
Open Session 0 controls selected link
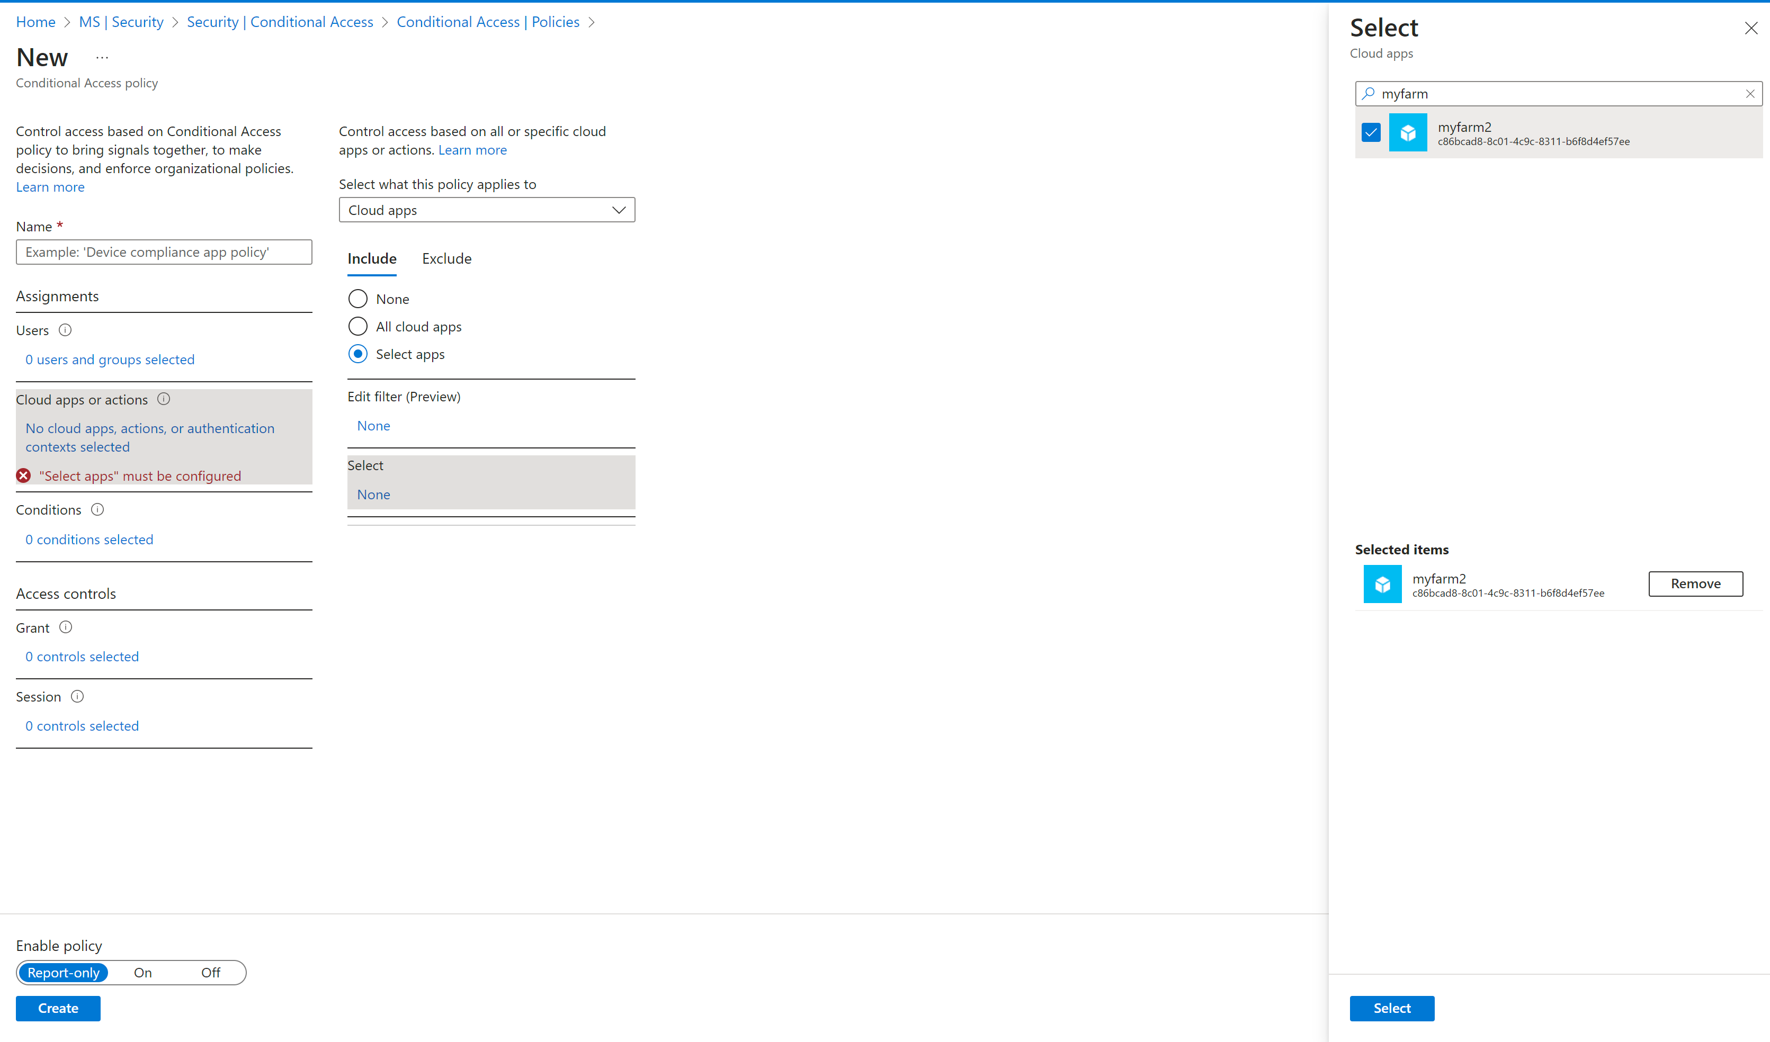pyautogui.click(x=82, y=726)
